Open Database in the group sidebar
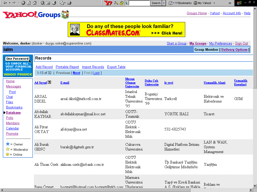Image resolution: width=257 pixels, height=192 pixels. click(x=14, y=113)
